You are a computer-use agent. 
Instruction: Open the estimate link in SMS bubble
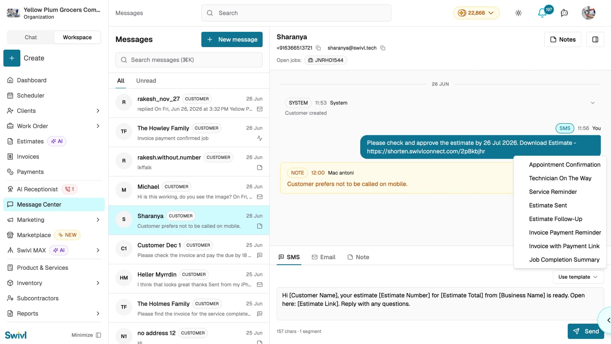[x=426, y=151]
